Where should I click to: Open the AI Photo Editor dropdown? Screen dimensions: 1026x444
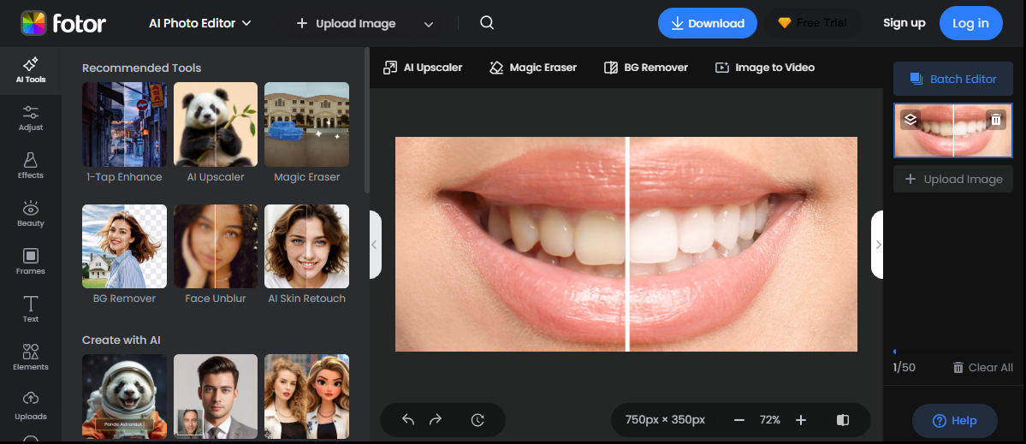[x=200, y=23]
